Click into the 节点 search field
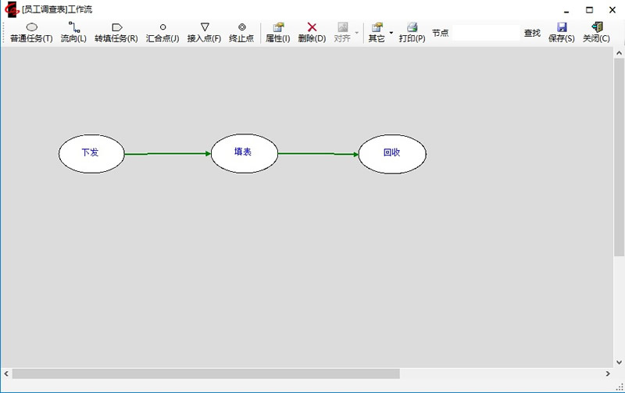This screenshot has height=393, width=625. point(485,33)
